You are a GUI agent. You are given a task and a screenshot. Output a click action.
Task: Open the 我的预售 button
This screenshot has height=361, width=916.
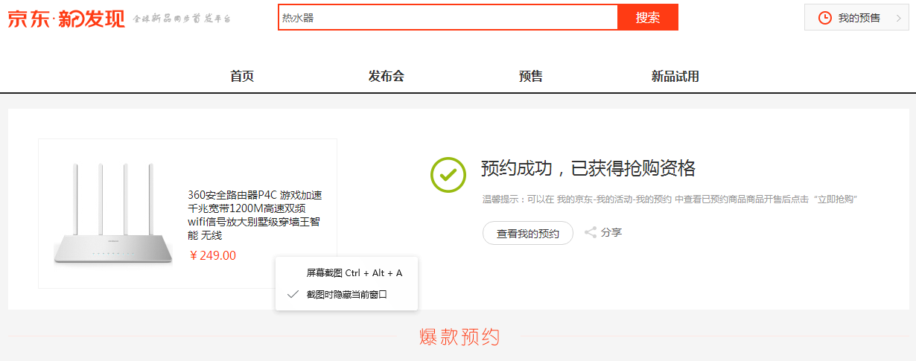[x=856, y=17]
